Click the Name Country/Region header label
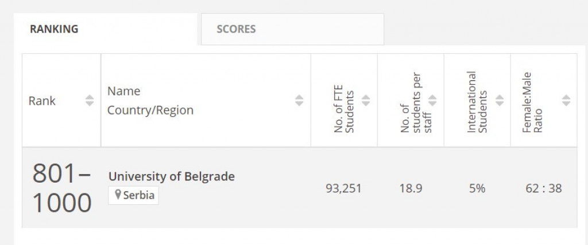Image resolution: width=588 pixels, height=245 pixels. click(150, 101)
